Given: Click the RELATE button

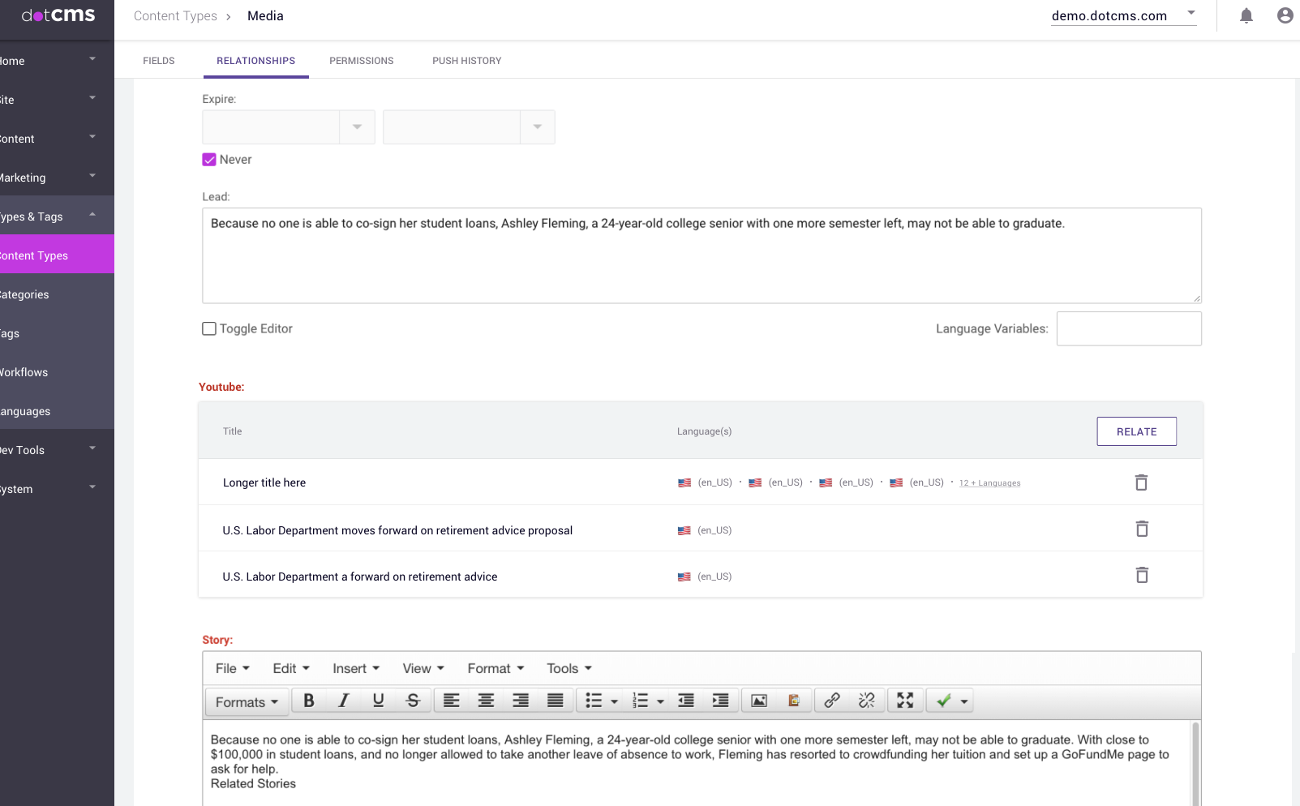Looking at the screenshot, I should point(1136,431).
